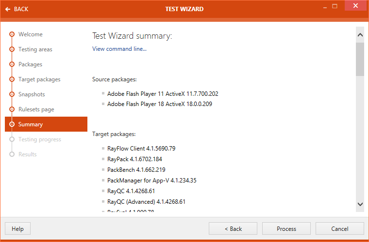The width and height of the screenshot is (369, 242).
Task: Open the Packages step
Action: (31, 64)
